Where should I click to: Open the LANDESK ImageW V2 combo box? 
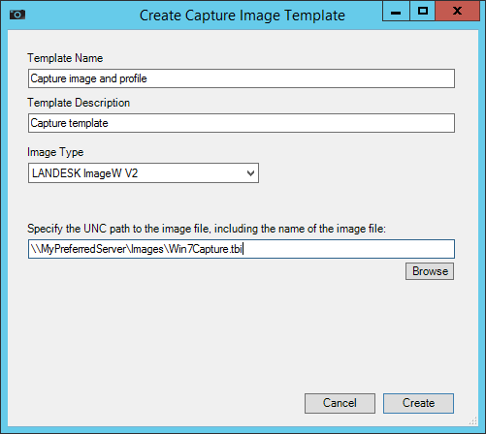pos(144,173)
